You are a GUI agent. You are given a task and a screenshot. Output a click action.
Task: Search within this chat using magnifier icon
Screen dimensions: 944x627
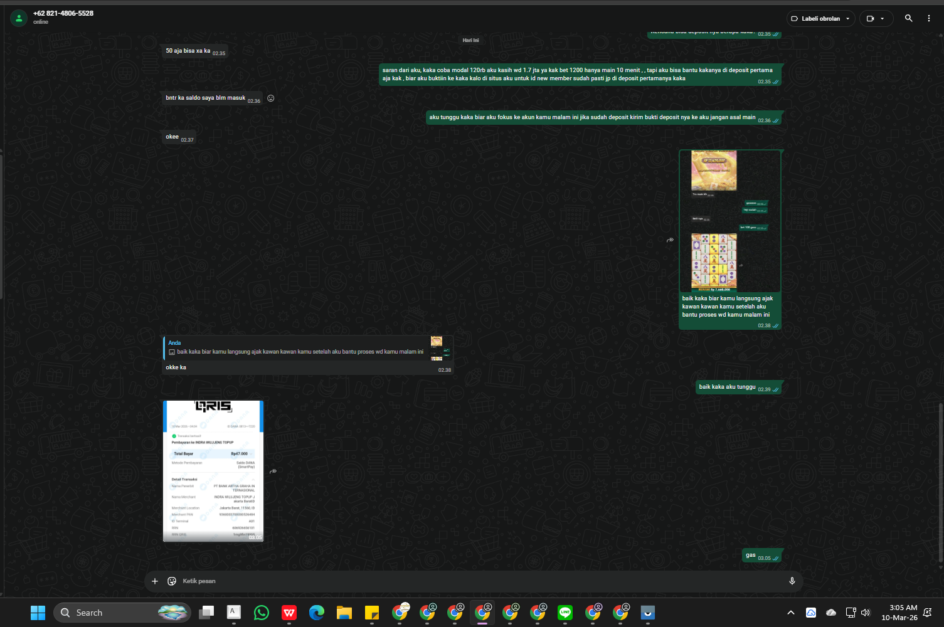point(908,18)
